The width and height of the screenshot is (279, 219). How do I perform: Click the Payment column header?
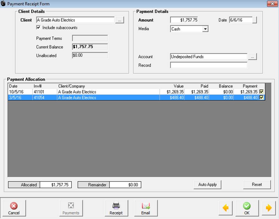246,86
